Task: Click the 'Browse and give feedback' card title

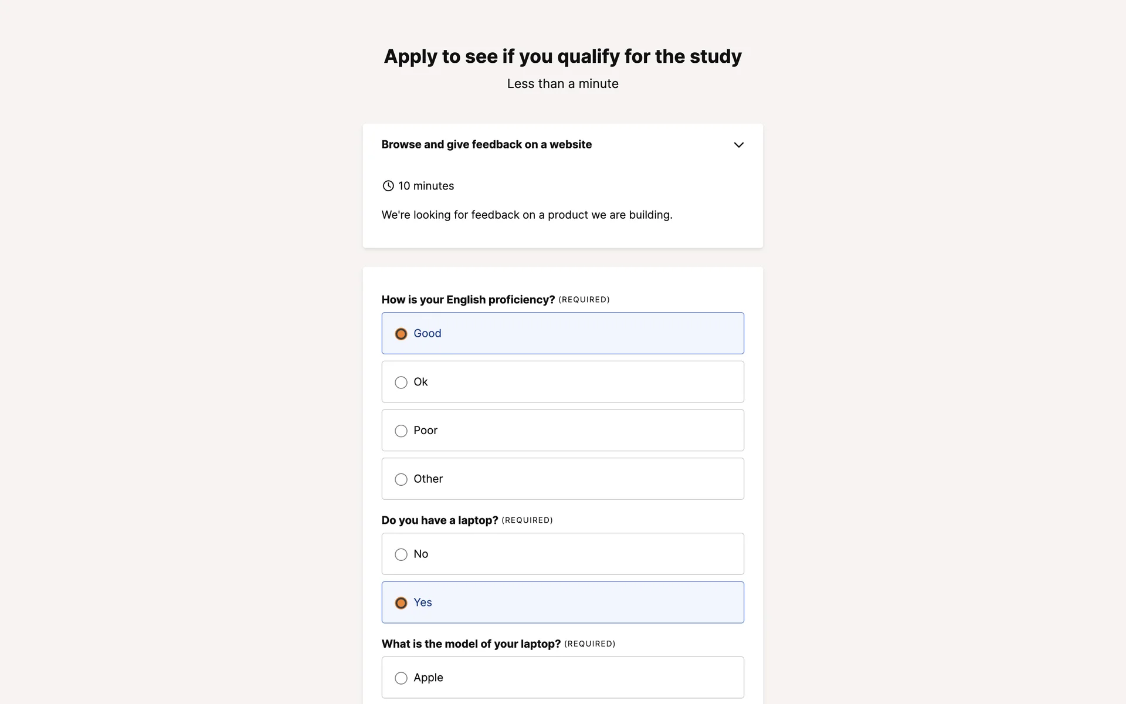Action: click(x=486, y=145)
